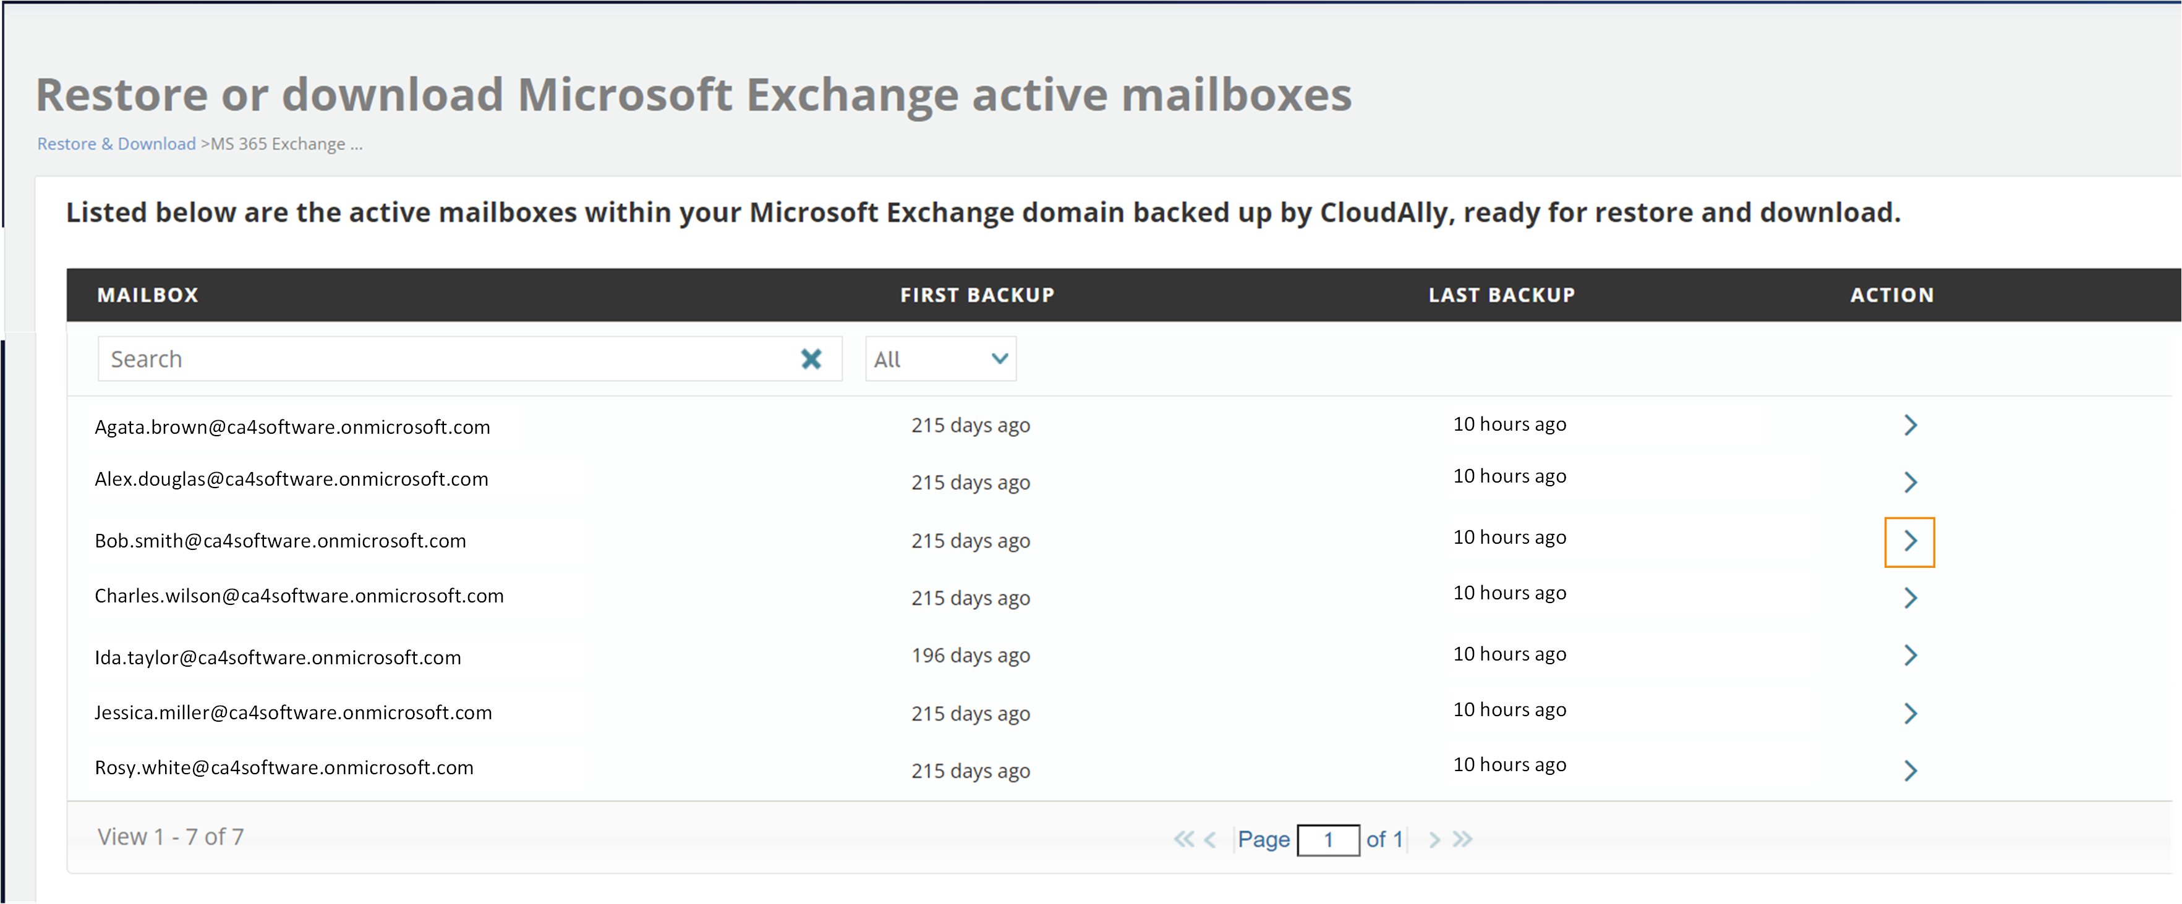Sort by FIRST BACKUP column header
The width and height of the screenshot is (2182, 904).
[978, 295]
